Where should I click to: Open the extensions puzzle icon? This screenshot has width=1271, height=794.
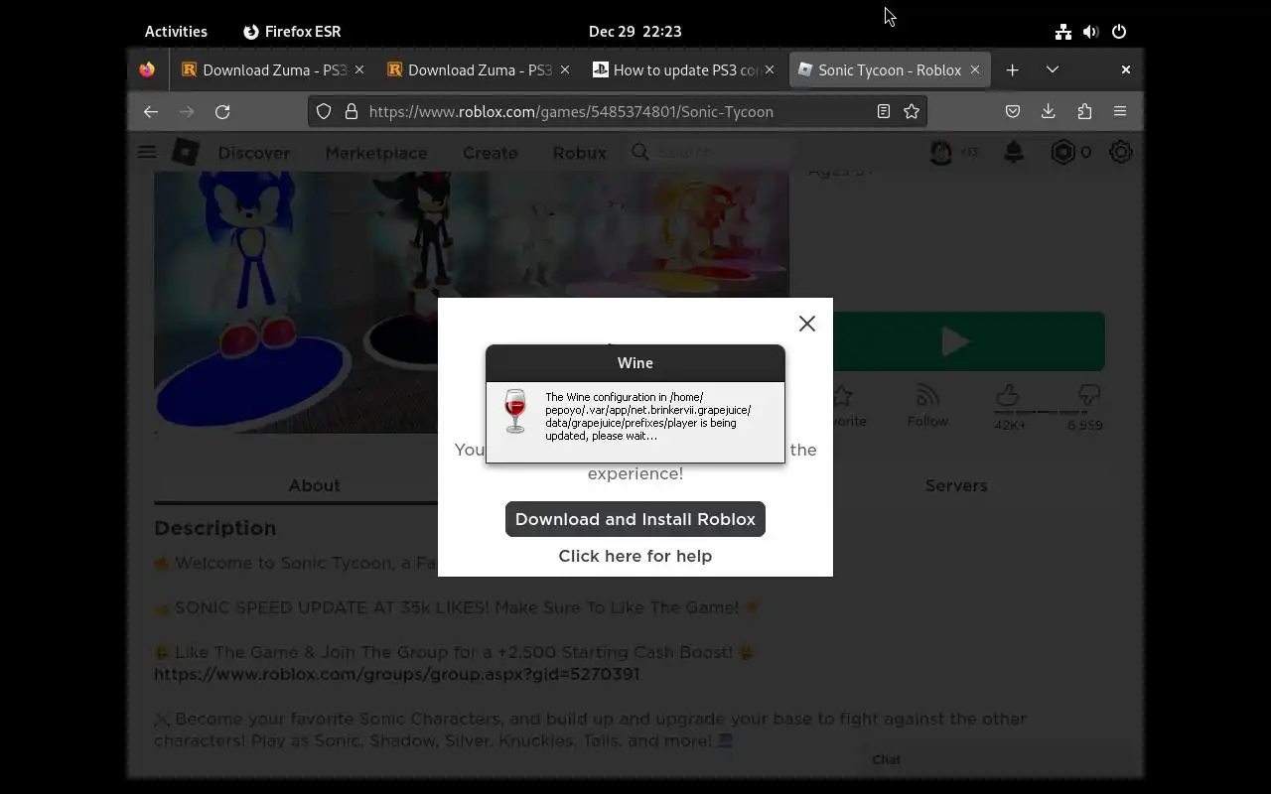click(x=1084, y=111)
